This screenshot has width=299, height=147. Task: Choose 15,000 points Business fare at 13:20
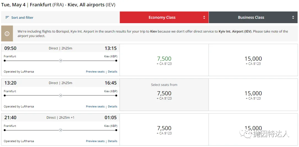[x=253, y=95]
